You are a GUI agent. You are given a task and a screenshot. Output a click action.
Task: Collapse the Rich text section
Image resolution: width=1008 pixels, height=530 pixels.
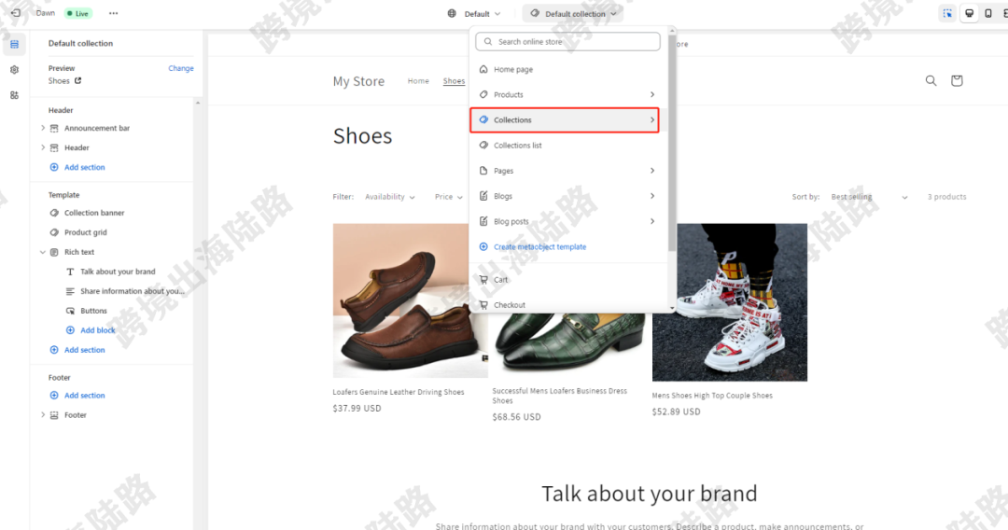click(x=43, y=253)
